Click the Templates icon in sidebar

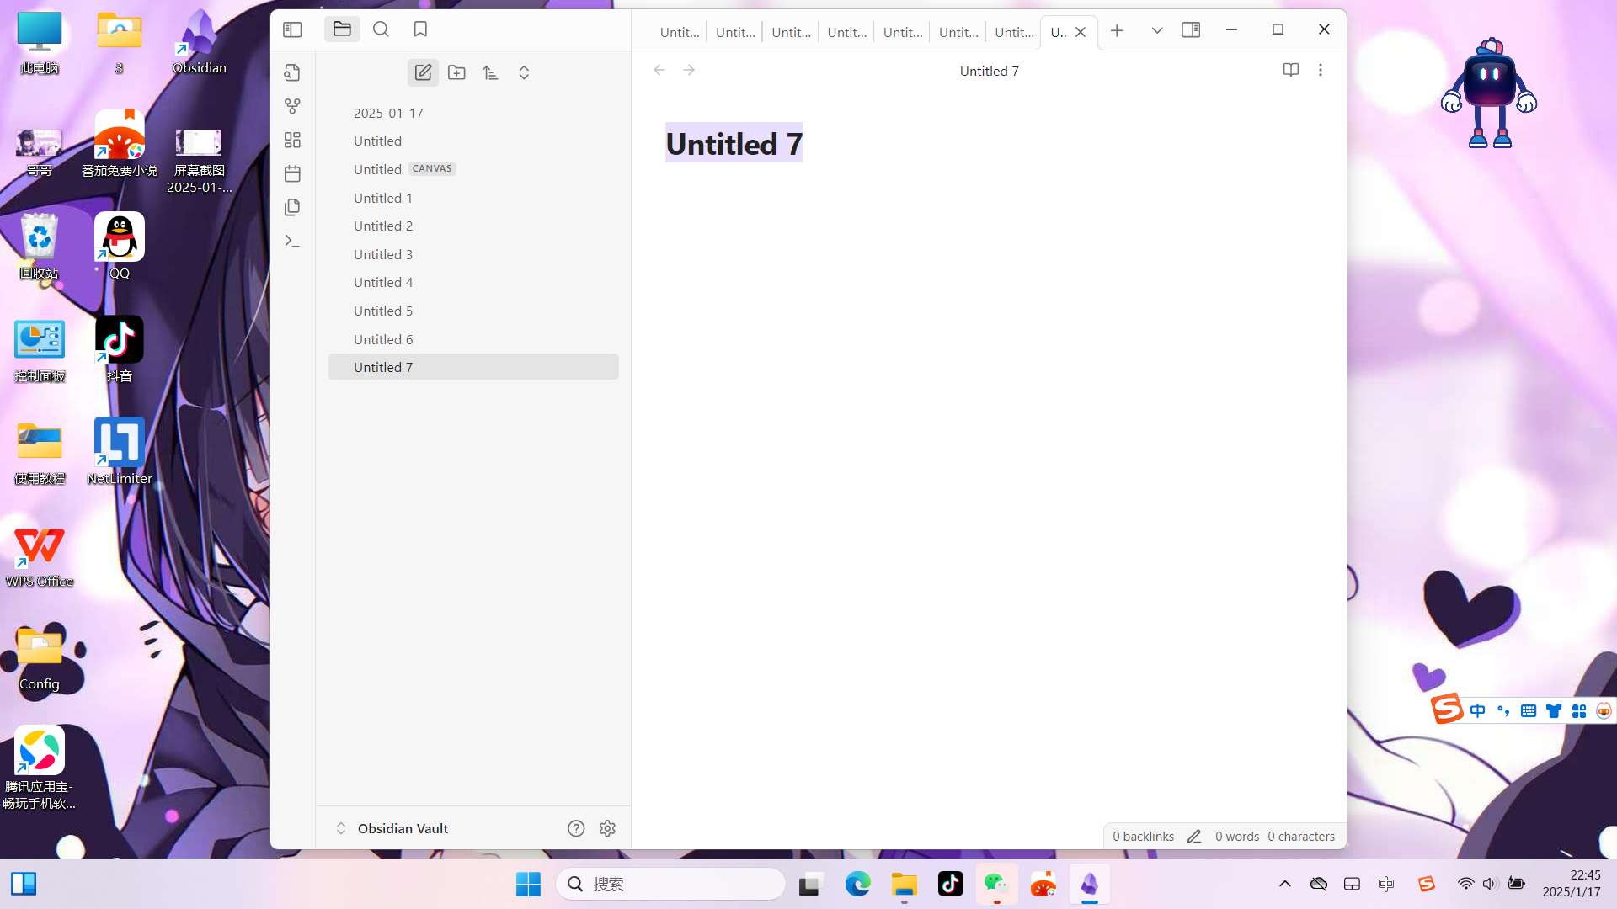tap(292, 208)
